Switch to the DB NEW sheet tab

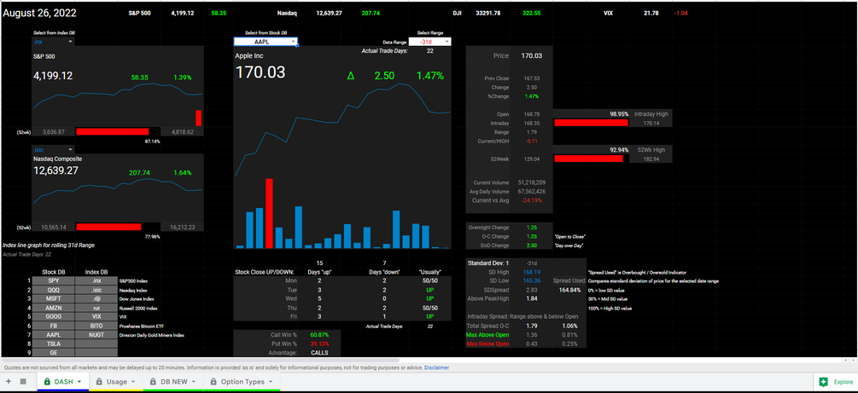172,382
